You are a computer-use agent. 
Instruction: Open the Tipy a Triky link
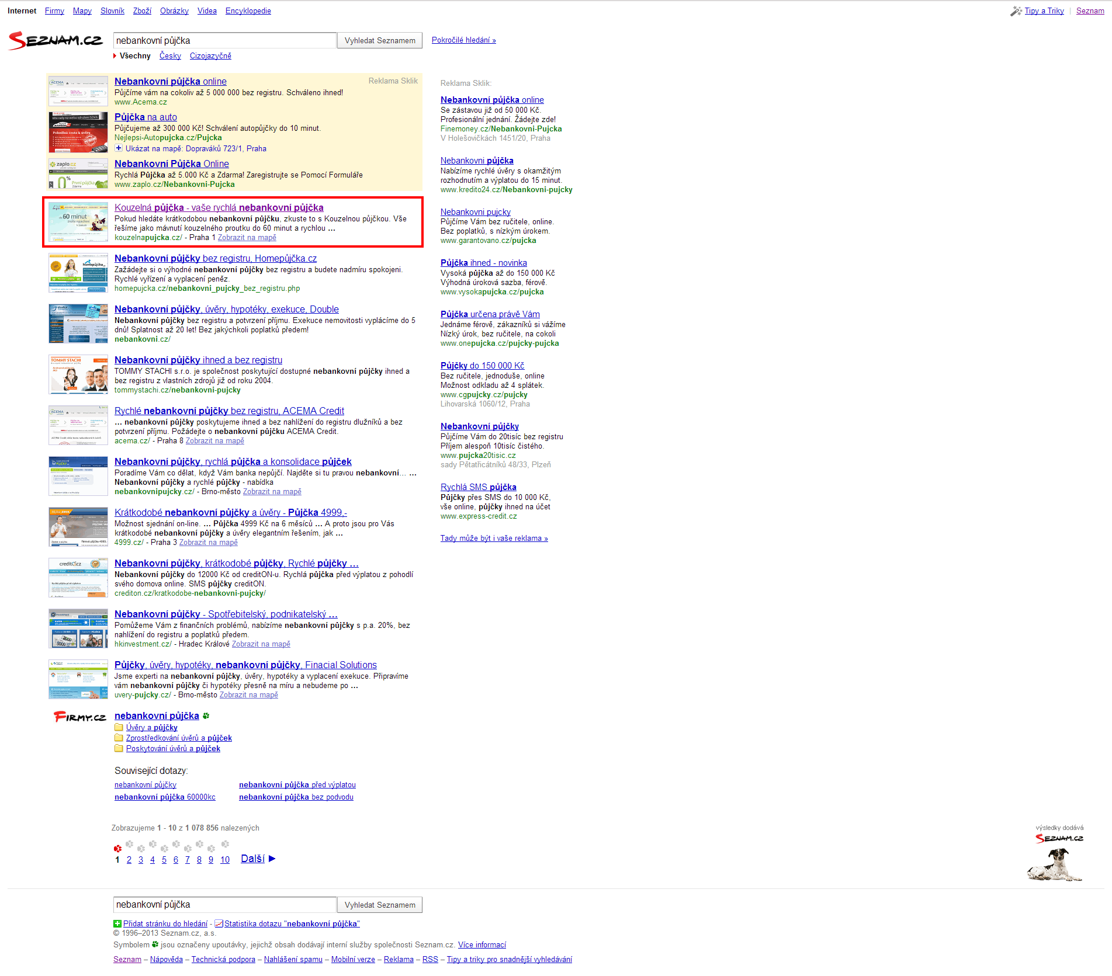tap(1044, 11)
